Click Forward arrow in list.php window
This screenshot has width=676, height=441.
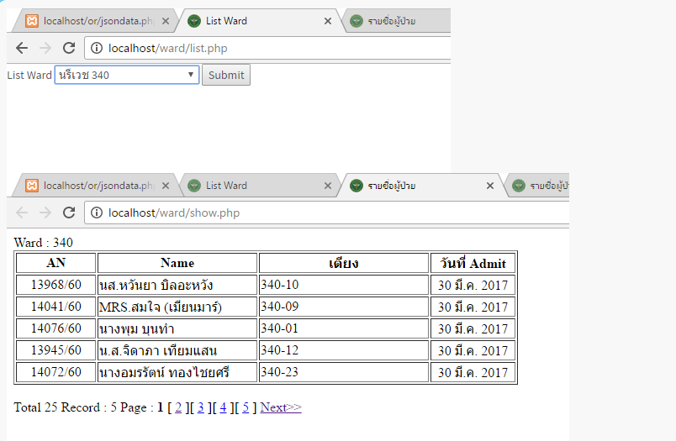pos(45,48)
